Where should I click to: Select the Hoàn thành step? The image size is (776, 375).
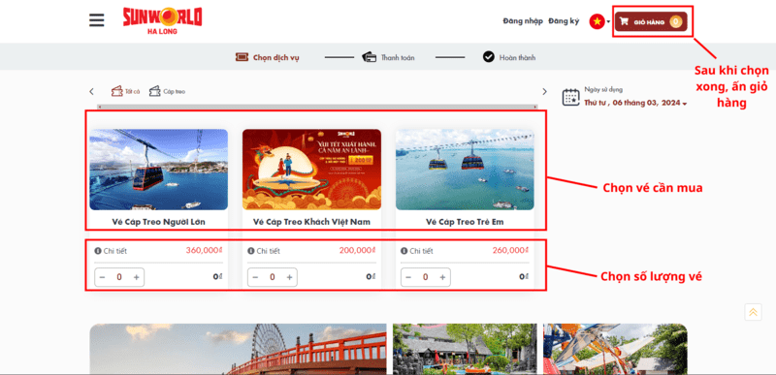coord(509,57)
